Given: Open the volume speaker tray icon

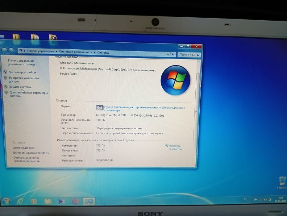Looking at the screenshot, I should (x=265, y=200).
